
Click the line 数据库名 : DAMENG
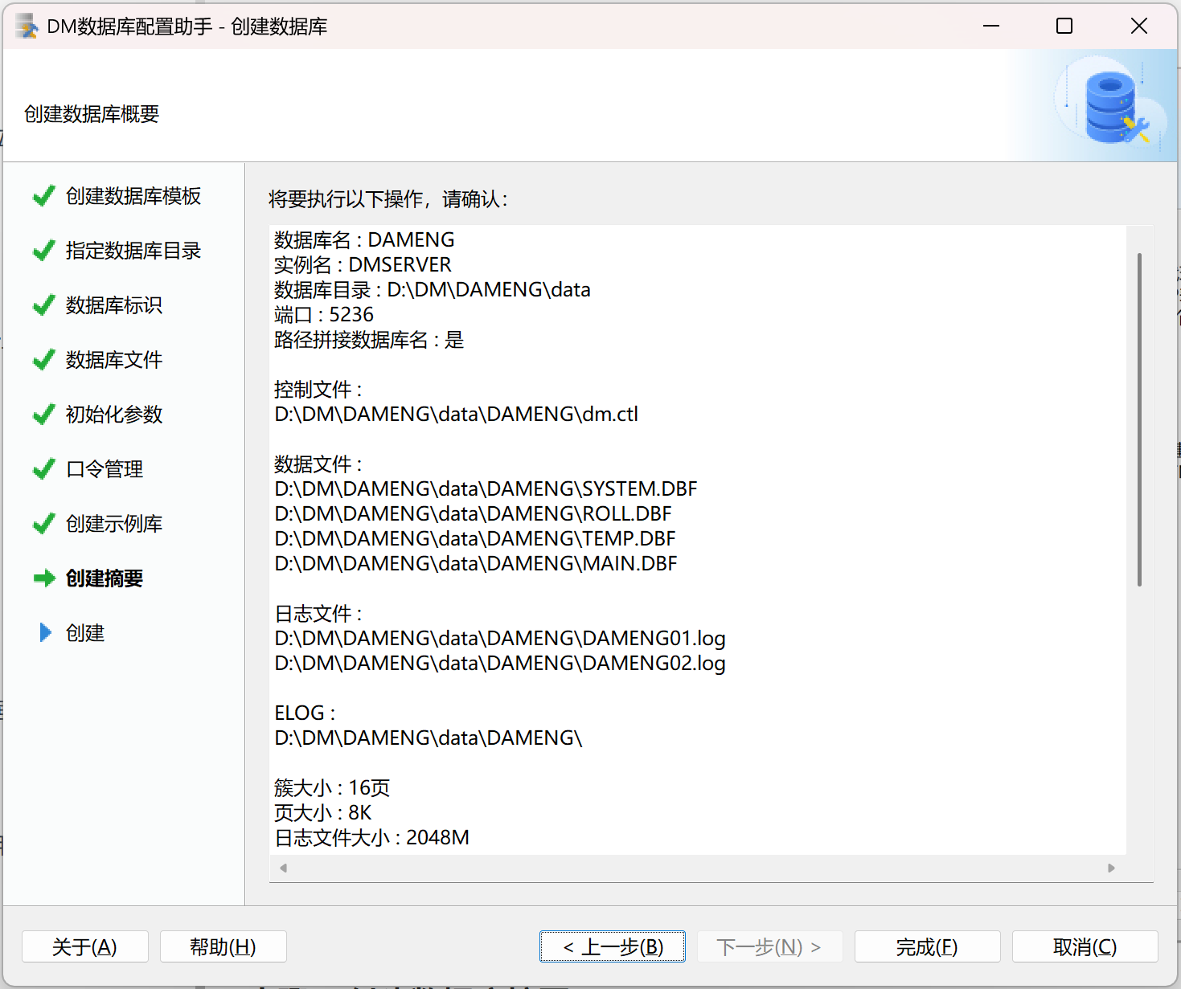coord(364,239)
